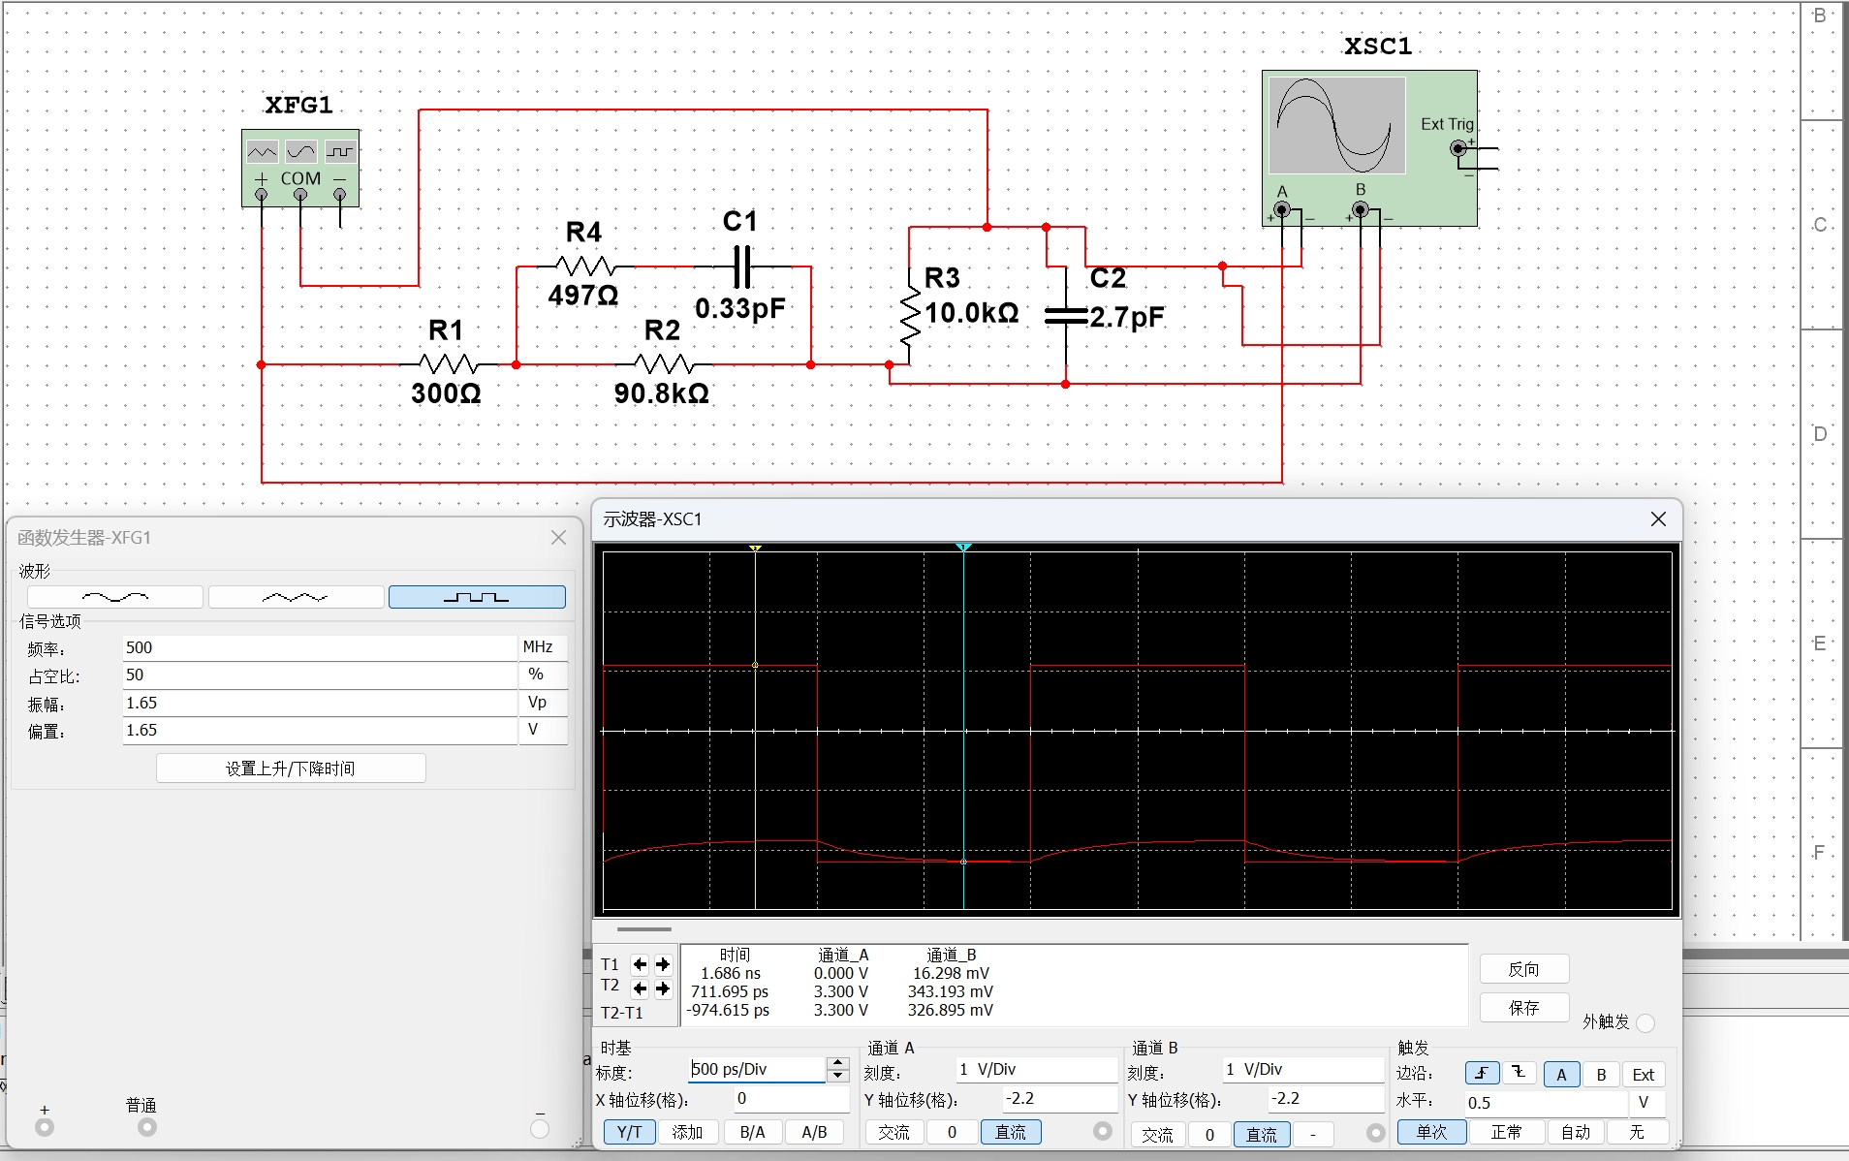
Task: Select Normal (正常) trigger mode
Action: pos(1506,1132)
